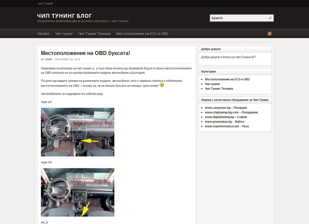Open the Чип тунинг navigation menu item
This screenshot has width=309, height=224.
click(x=64, y=34)
